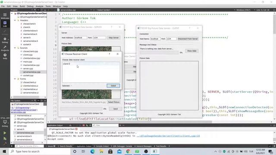This screenshot has height=155, width=276.
Task: Collapse the Forms folder in project tree
Action: pyautogui.click(x=15, y=79)
